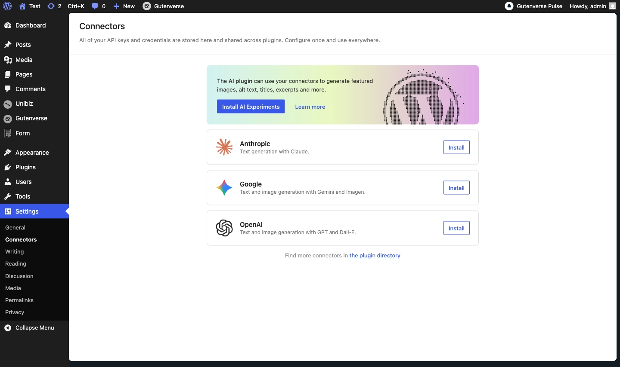620x367 pixels.
Task: Click the Appearance paintbrush icon in sidebar
Action: 8,153
